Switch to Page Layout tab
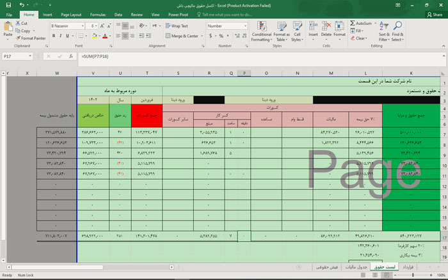 click(71, 15)
